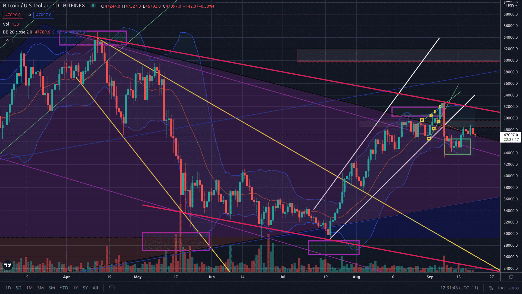522x294 pixels.
Task: Click the sell price 47096.0 button
Action: coord(13,15)
